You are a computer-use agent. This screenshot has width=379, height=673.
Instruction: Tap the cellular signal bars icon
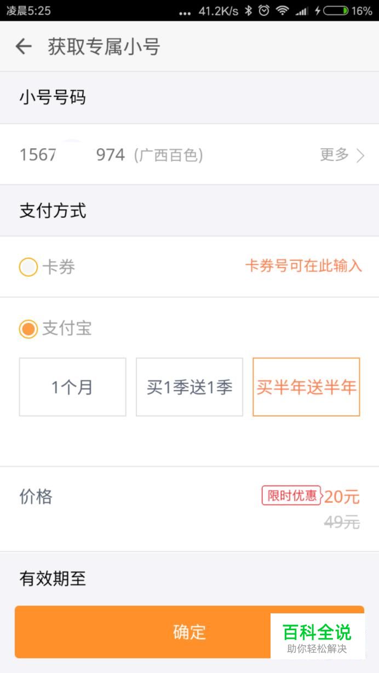(301, 10)
